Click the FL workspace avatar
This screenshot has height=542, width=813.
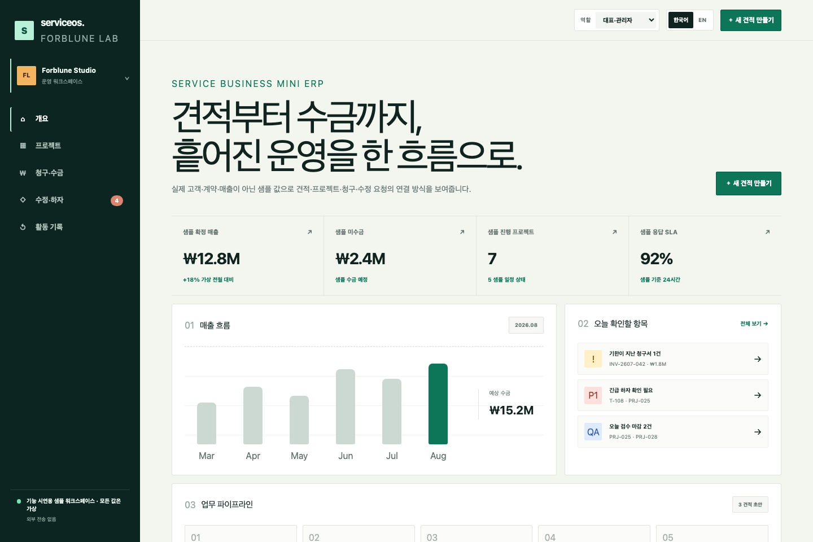[27, 76]
